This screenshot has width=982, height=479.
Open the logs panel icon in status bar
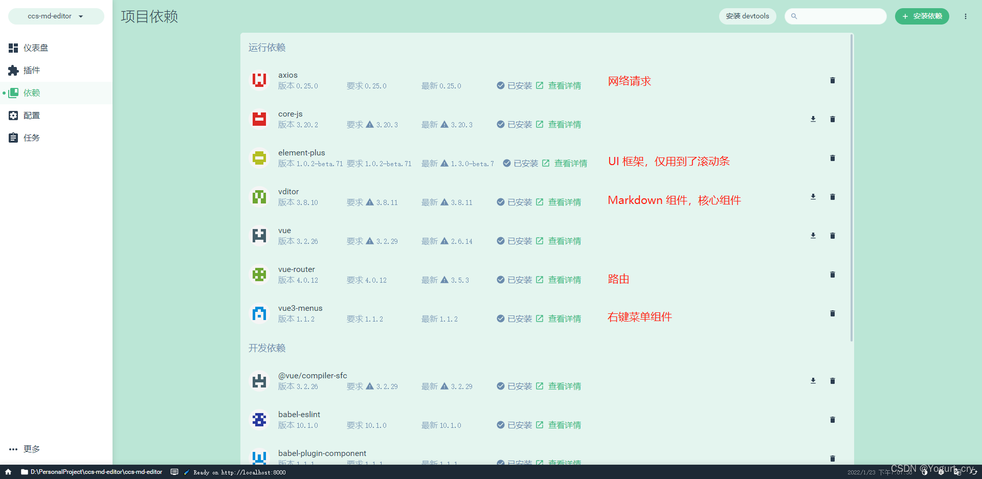click(x=174, y=472)
